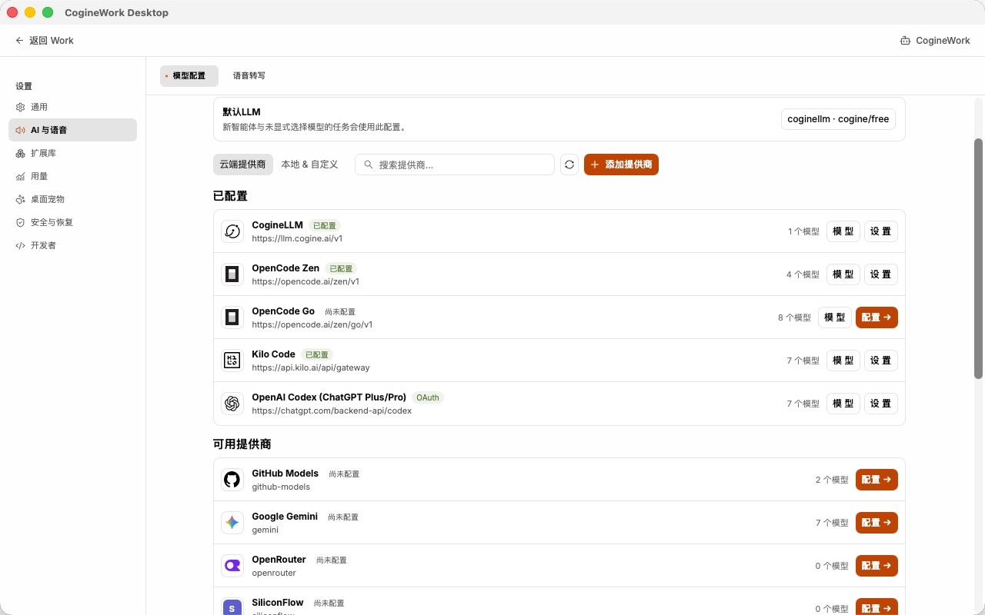Click the OpenRouter logo icon
The height and width of the screenshot is (615, 985).
pyautogui.click(x=232, y=566)
